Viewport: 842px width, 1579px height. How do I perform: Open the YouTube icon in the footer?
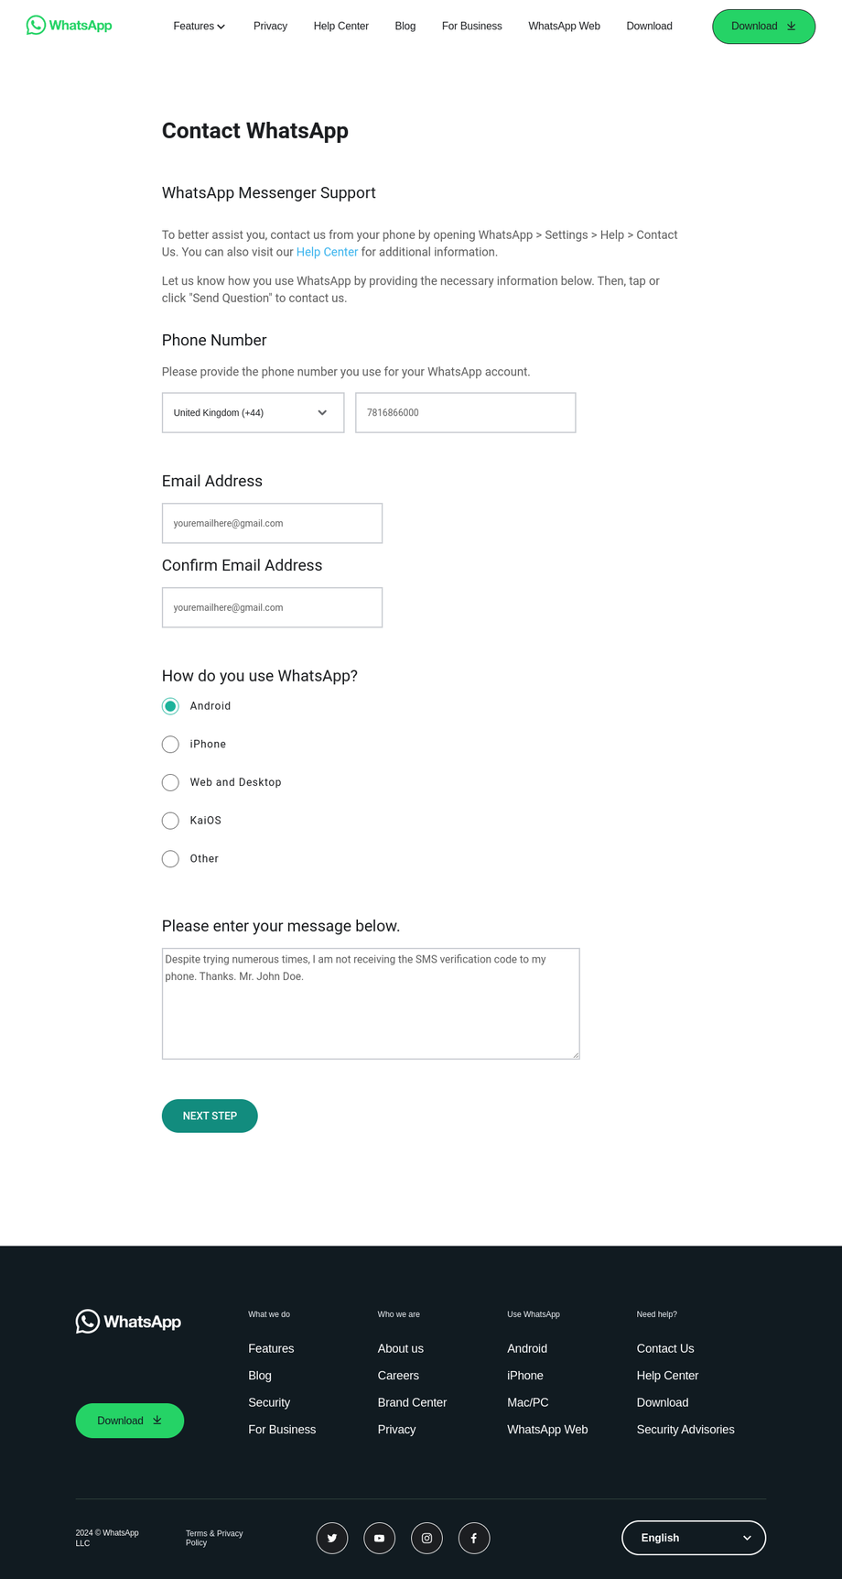379,1538
